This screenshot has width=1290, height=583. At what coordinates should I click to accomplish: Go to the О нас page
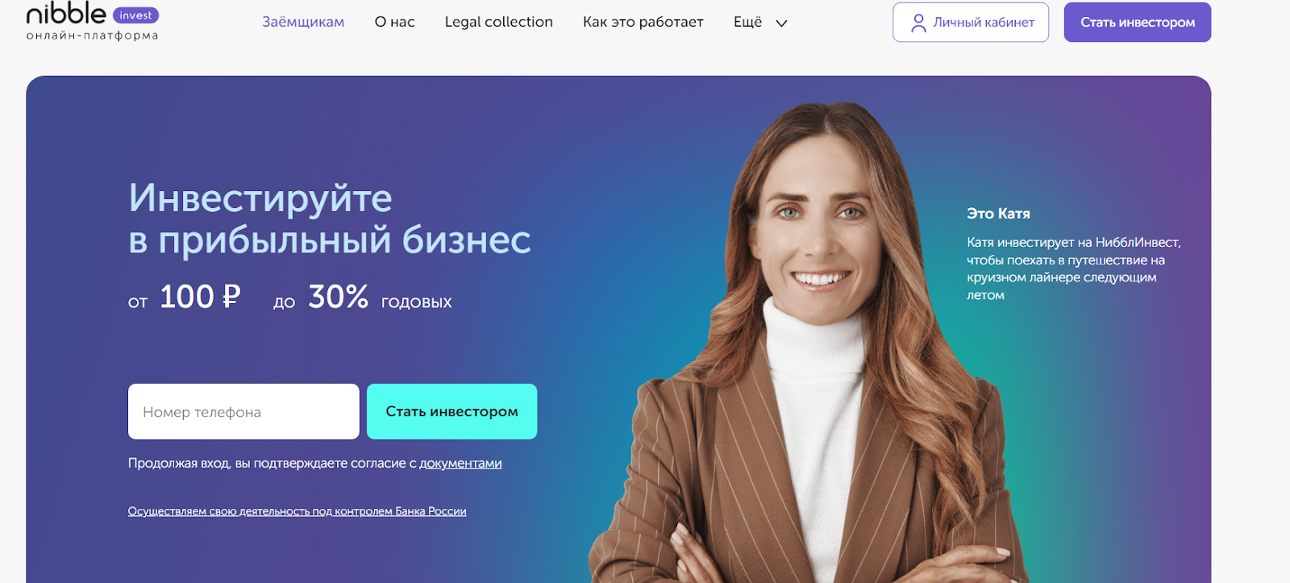[x=394, y=22]
